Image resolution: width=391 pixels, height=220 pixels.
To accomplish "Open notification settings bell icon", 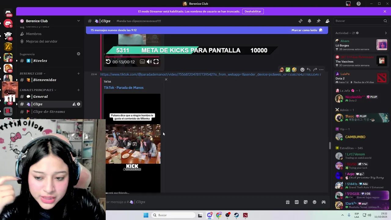I will click(309, 21).
